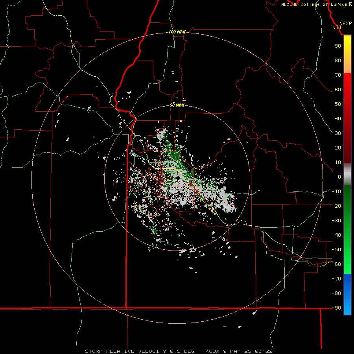Select the -10 scale label
This screenshot has height=354, width=354.
(x=336, y=192)
